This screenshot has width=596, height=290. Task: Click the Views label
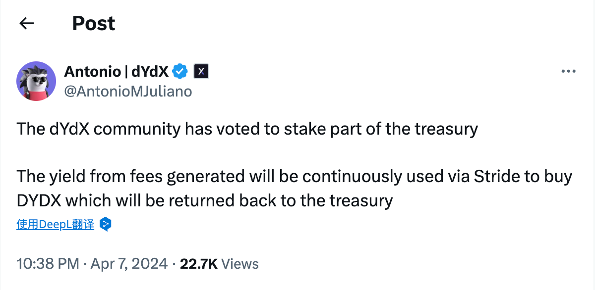tap(240, 263)
